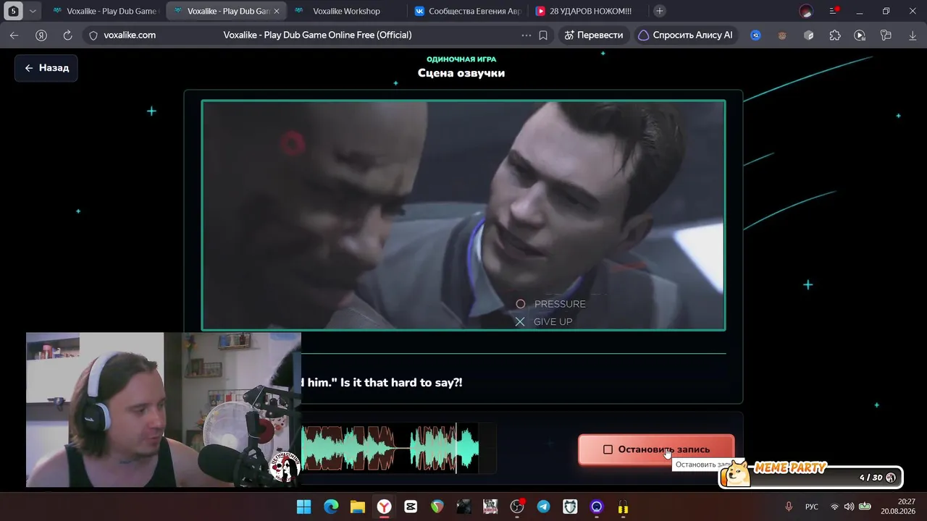Open the media playback control icon
Viewport: 927px width, 521px height.
tap(860, 35)
